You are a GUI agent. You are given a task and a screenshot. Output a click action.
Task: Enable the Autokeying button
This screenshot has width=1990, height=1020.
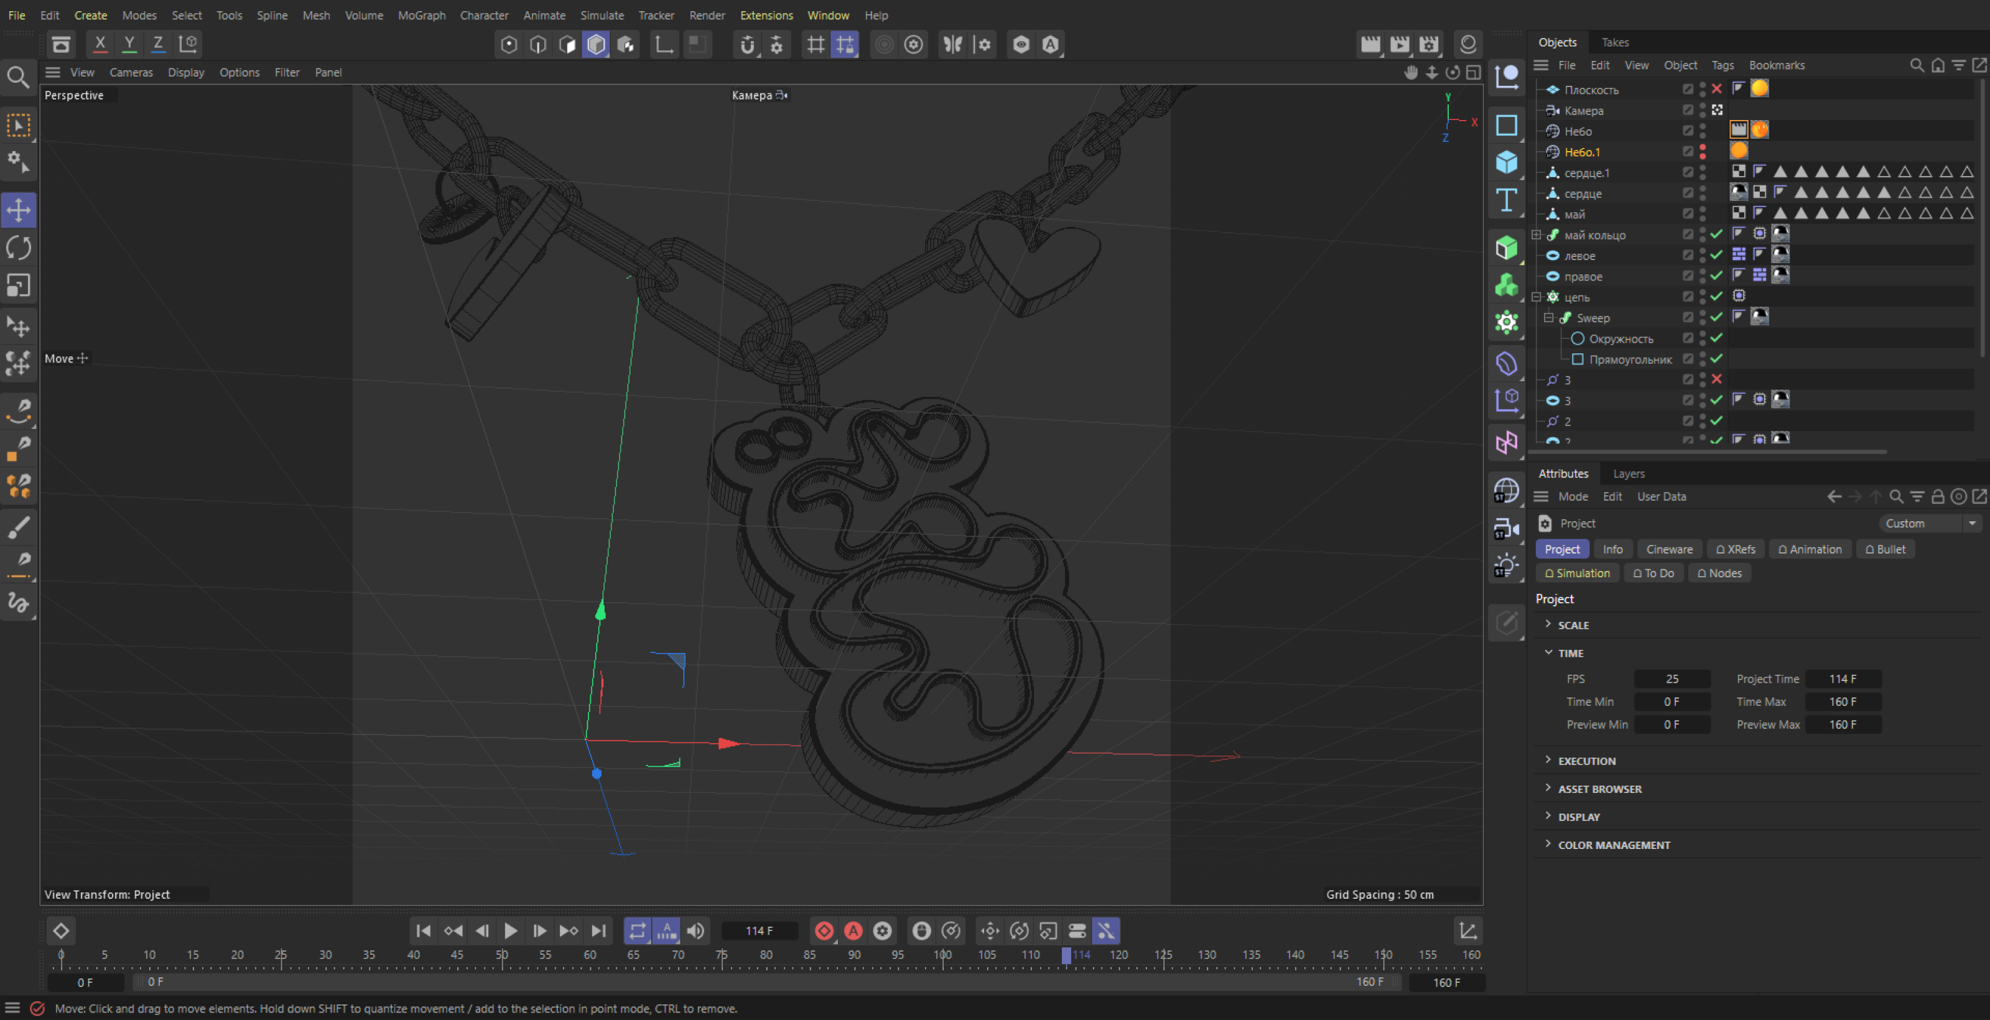(853, 931)
